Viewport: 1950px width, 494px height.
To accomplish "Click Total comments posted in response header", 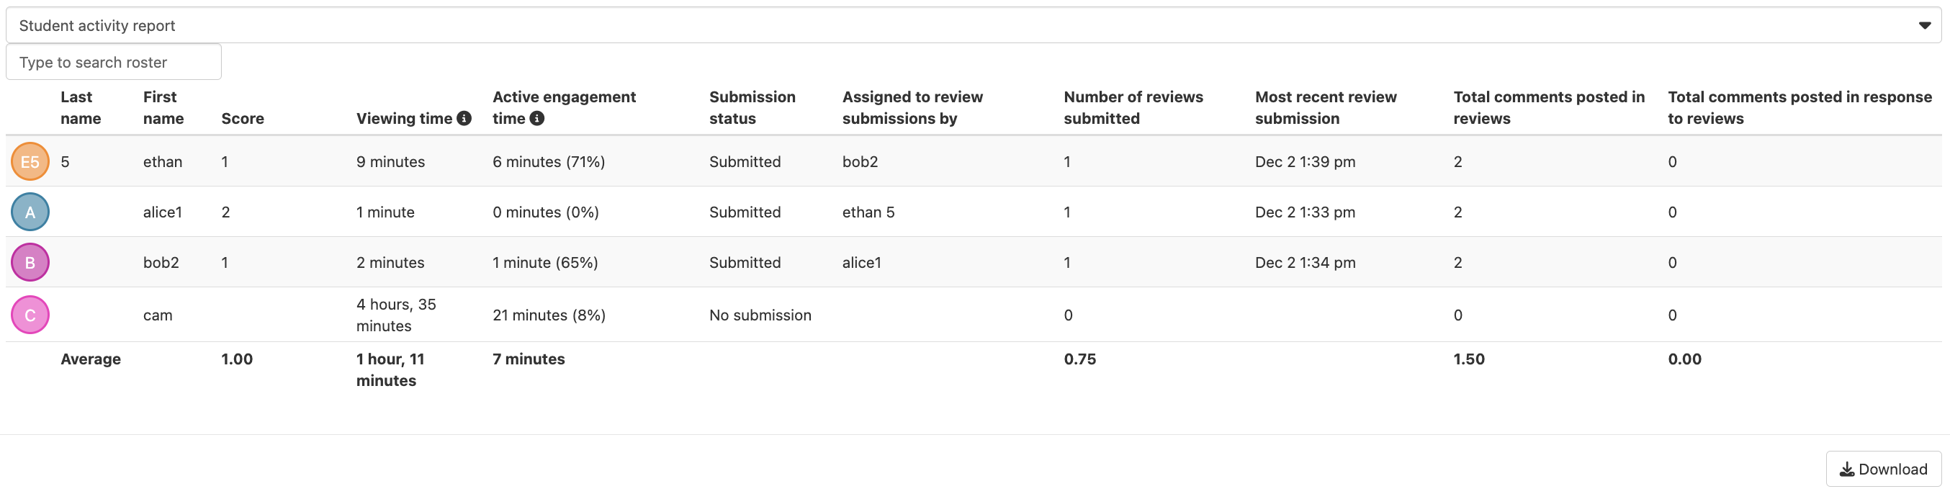I will click(x=1800, y=107).
